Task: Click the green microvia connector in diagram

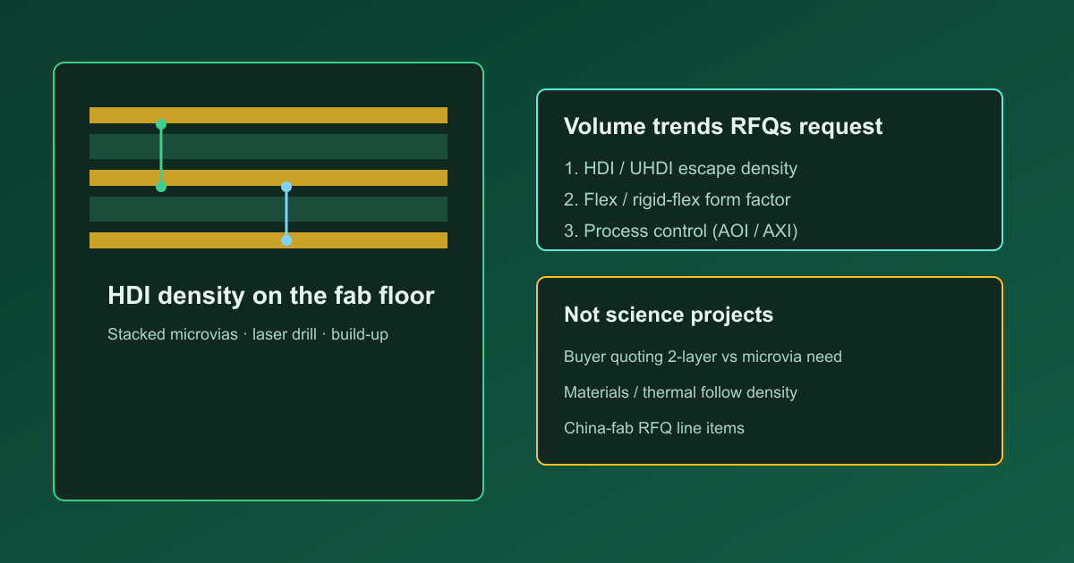Action: click(x=161, y=155)
